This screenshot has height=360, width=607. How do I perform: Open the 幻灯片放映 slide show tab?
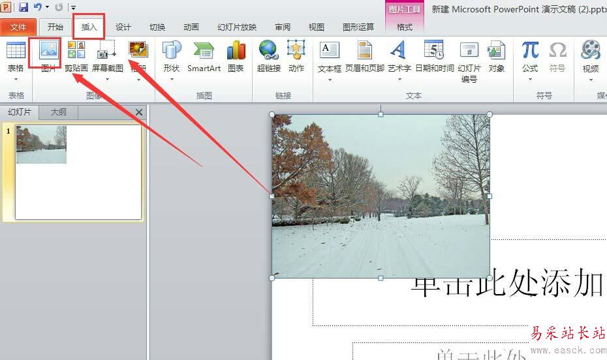[237, 27]
